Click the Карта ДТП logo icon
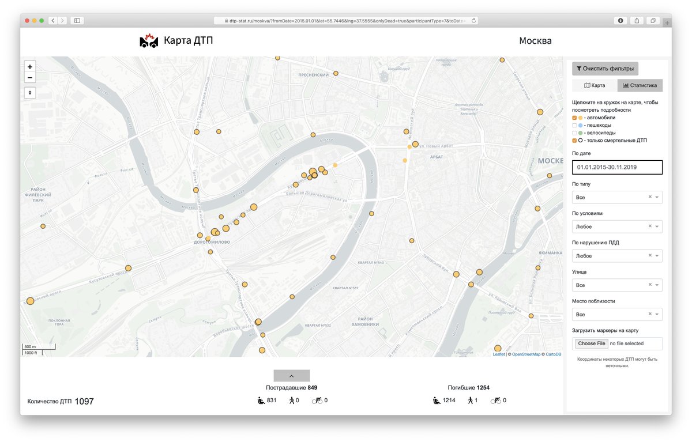The image size is (692, 442). click(x=148, y=40)
